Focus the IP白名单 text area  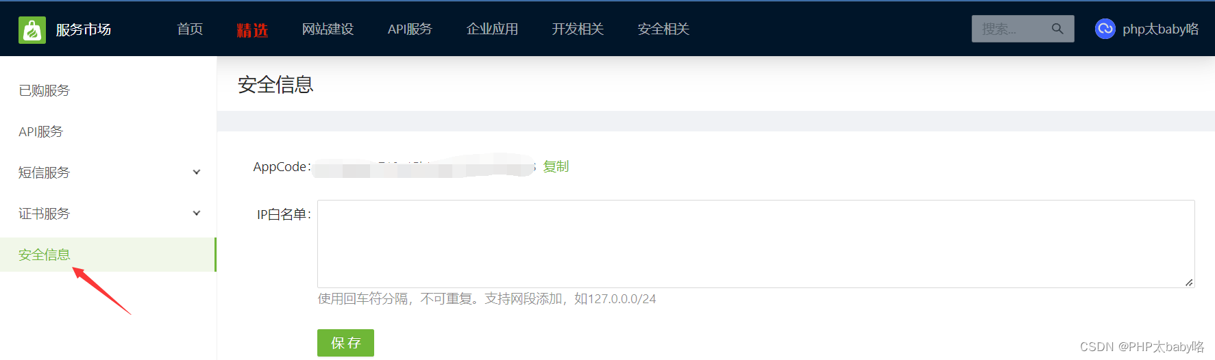(x=756, y=244)
